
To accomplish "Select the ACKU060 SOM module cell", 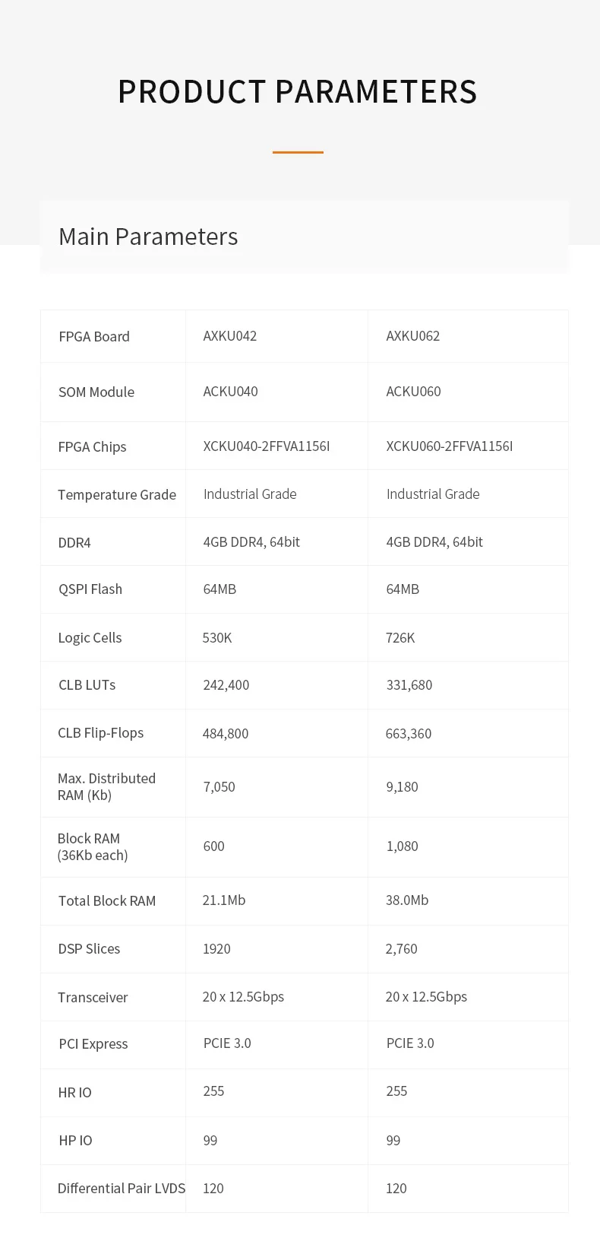I will pos(413,392).
